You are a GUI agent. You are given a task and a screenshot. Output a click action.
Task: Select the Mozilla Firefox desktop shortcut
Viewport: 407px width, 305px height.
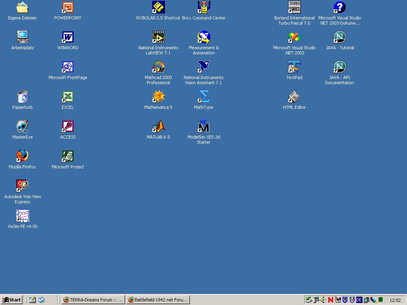(22, 156)
